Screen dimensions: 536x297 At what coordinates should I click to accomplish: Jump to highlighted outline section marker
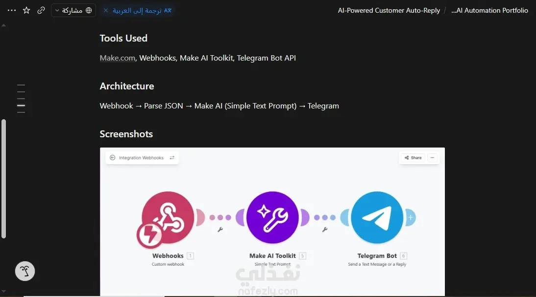point(21,106)
